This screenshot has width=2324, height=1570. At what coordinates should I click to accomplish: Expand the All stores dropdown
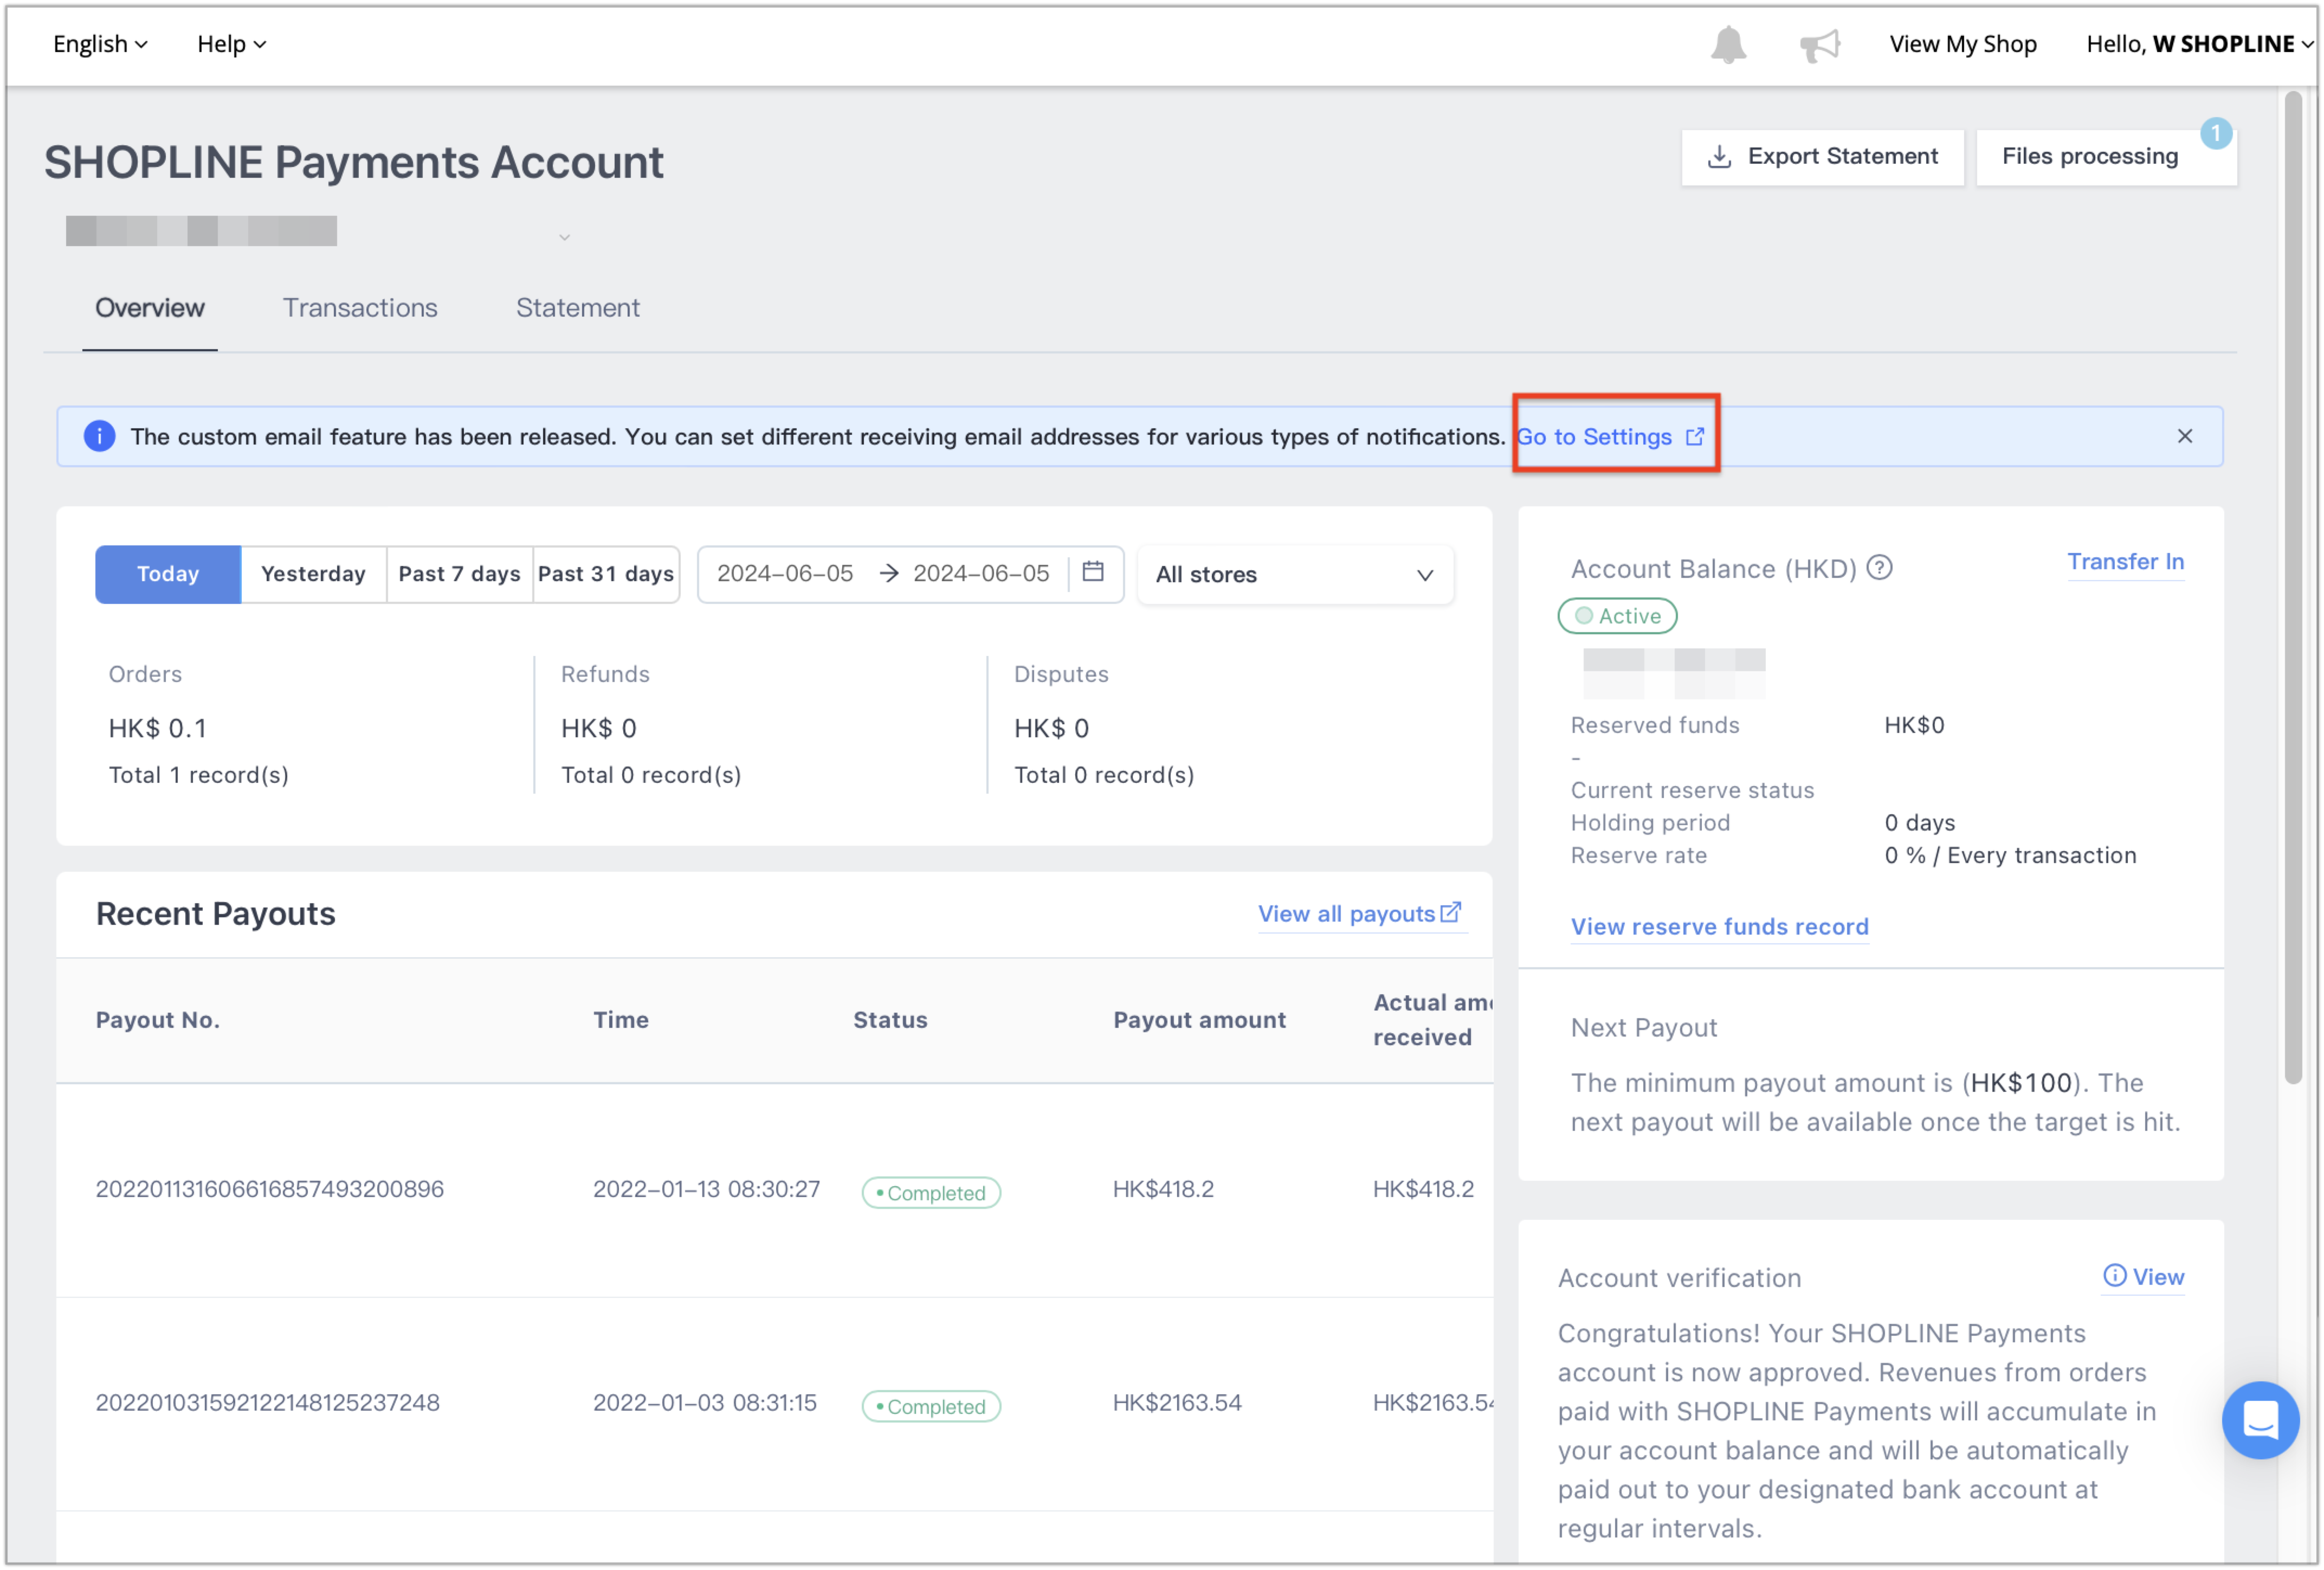click(x=1295, y=574)
